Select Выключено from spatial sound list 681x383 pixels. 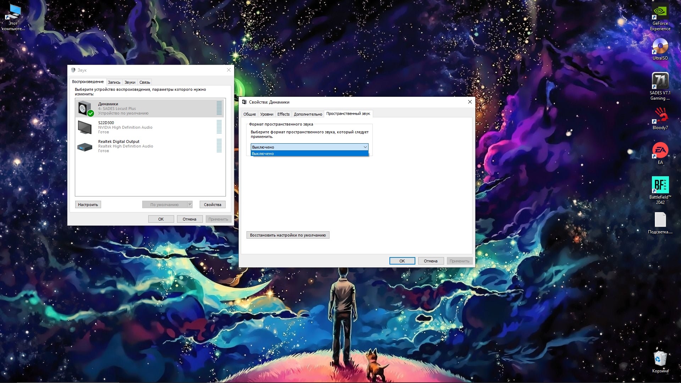[x=309, y=154]
